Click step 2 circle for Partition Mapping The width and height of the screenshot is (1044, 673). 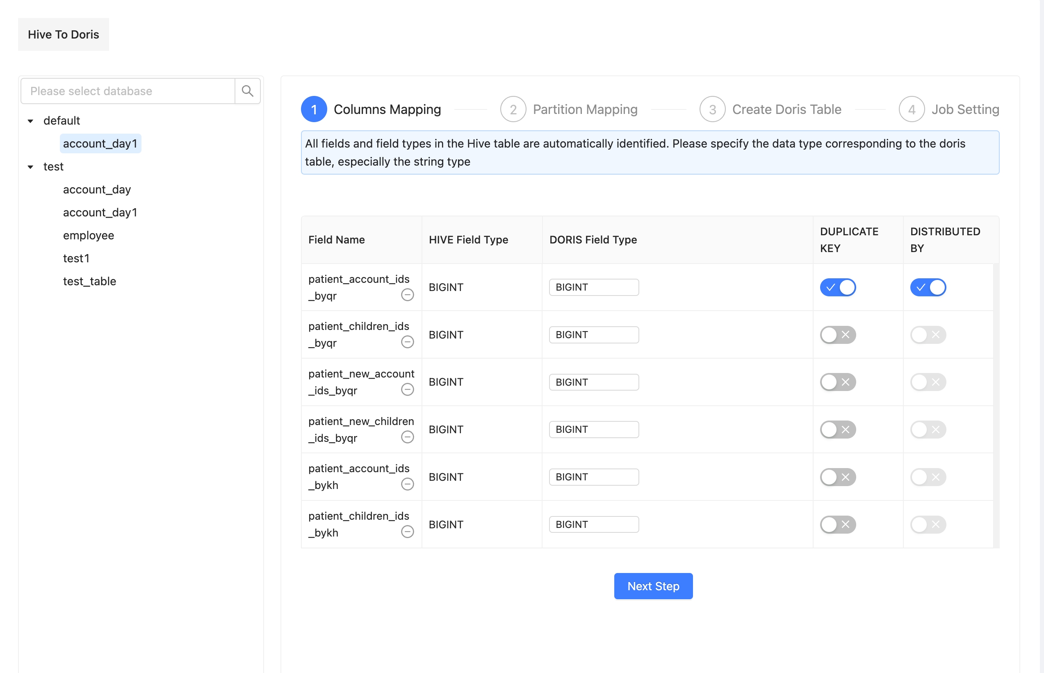click(513, 109)
